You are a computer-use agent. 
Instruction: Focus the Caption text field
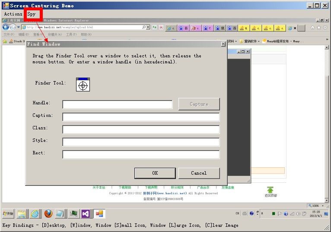[141, 117]
